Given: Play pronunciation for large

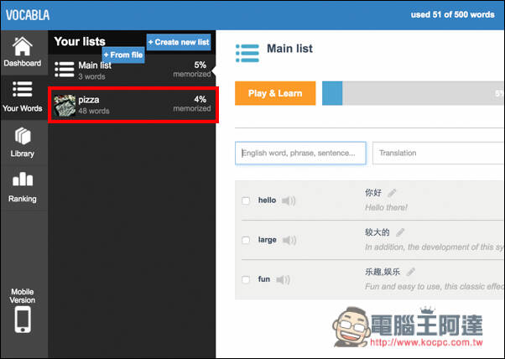Looking at the screenshot, I should pos(289,240).
